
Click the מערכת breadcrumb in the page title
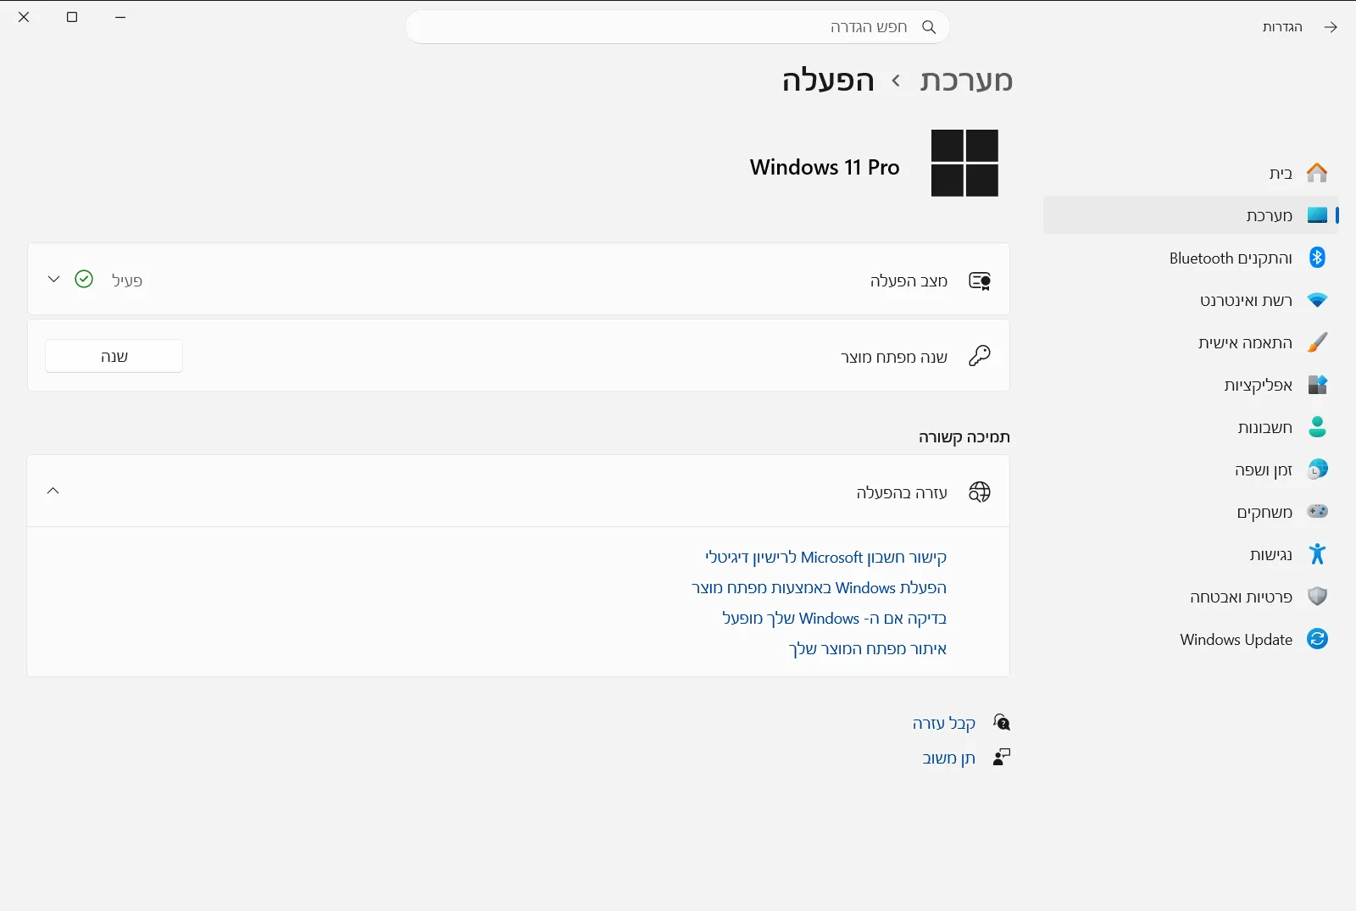966,81
